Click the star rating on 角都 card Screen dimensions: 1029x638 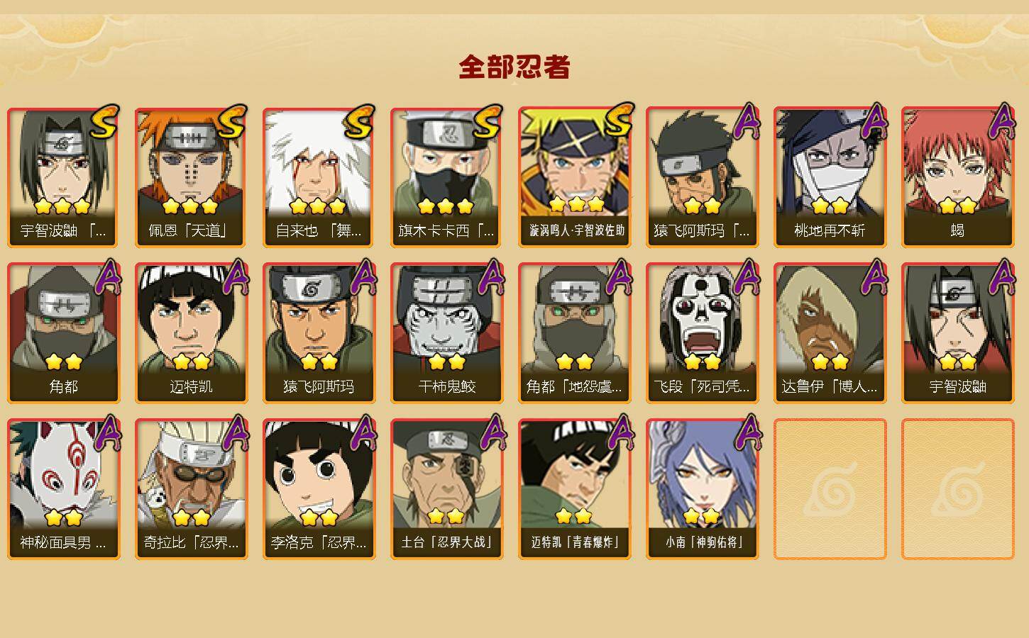(64, 362)
